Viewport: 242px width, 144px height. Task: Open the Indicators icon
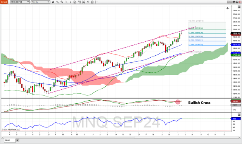(x=88, y=2)
